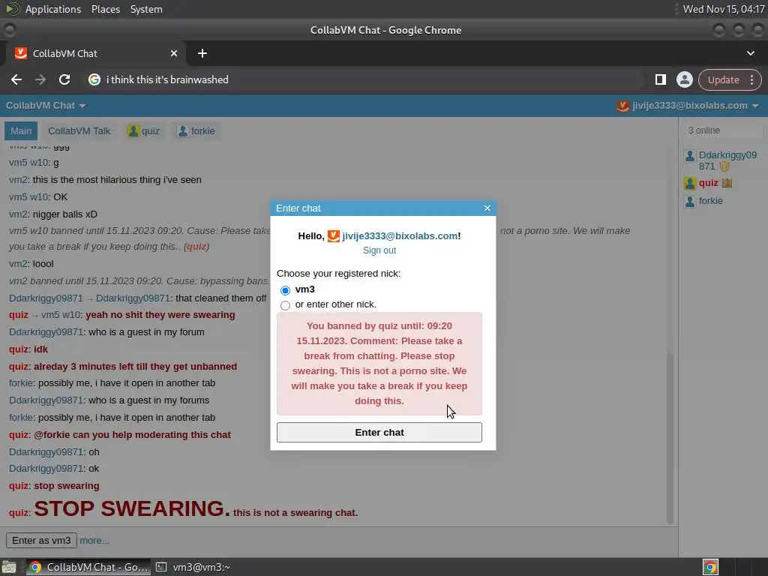Open the forkie private chat tab
This screenshot has height=576, width=768.
196,131
